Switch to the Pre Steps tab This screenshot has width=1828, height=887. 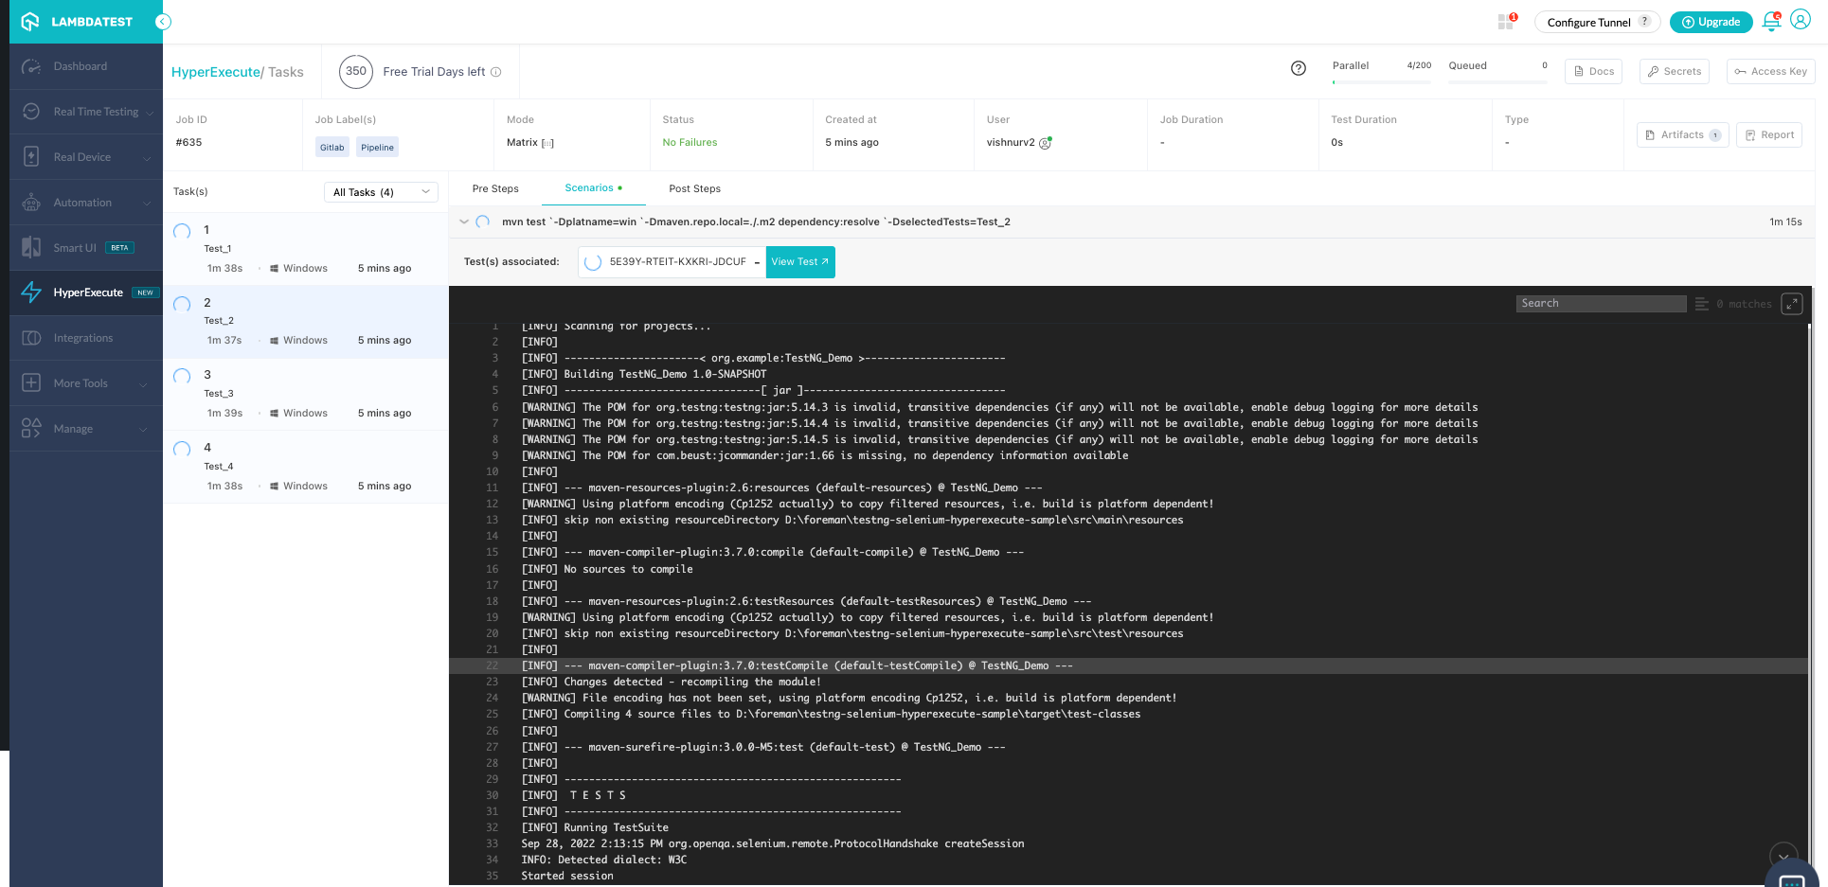coord(495,188)
